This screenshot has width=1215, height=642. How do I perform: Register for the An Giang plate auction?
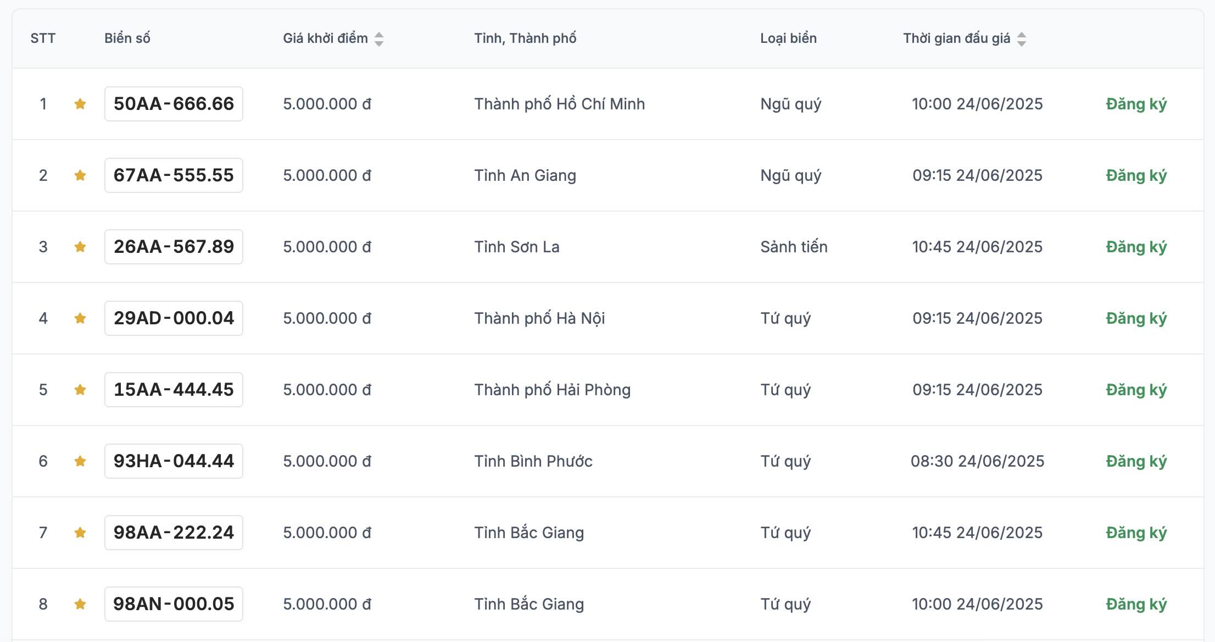coord(1136,175)
